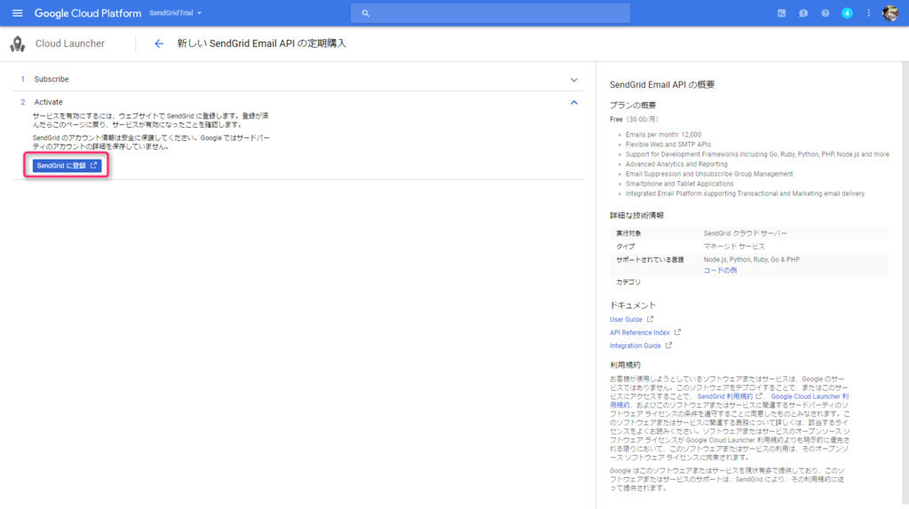Open the SendGridTrial project selector
This screenshot has width=909, height=509.
pyautogui.click(x=176, y=12)
